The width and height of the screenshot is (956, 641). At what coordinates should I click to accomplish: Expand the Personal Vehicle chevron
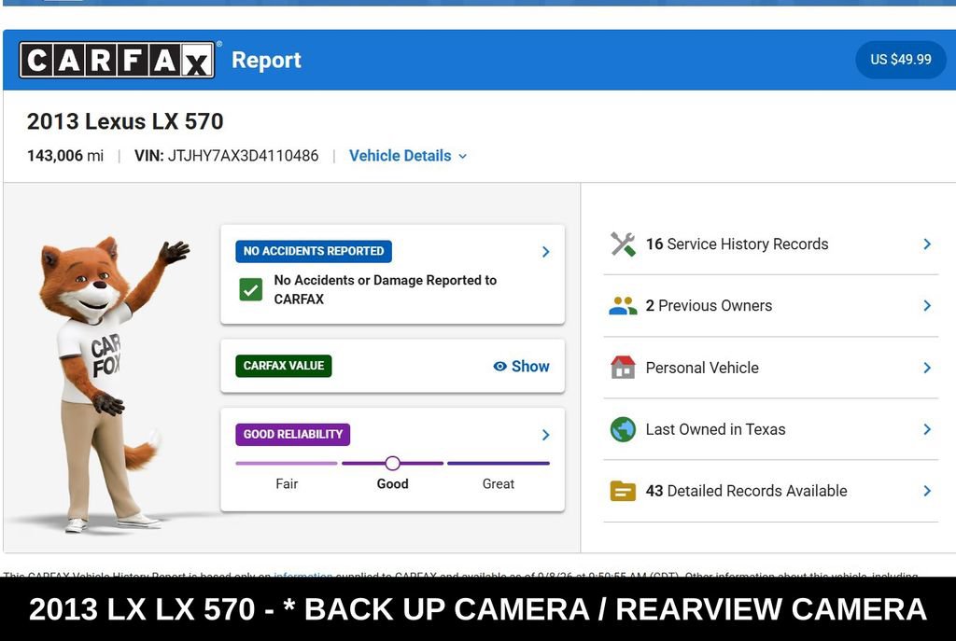(x=927, y=368)
